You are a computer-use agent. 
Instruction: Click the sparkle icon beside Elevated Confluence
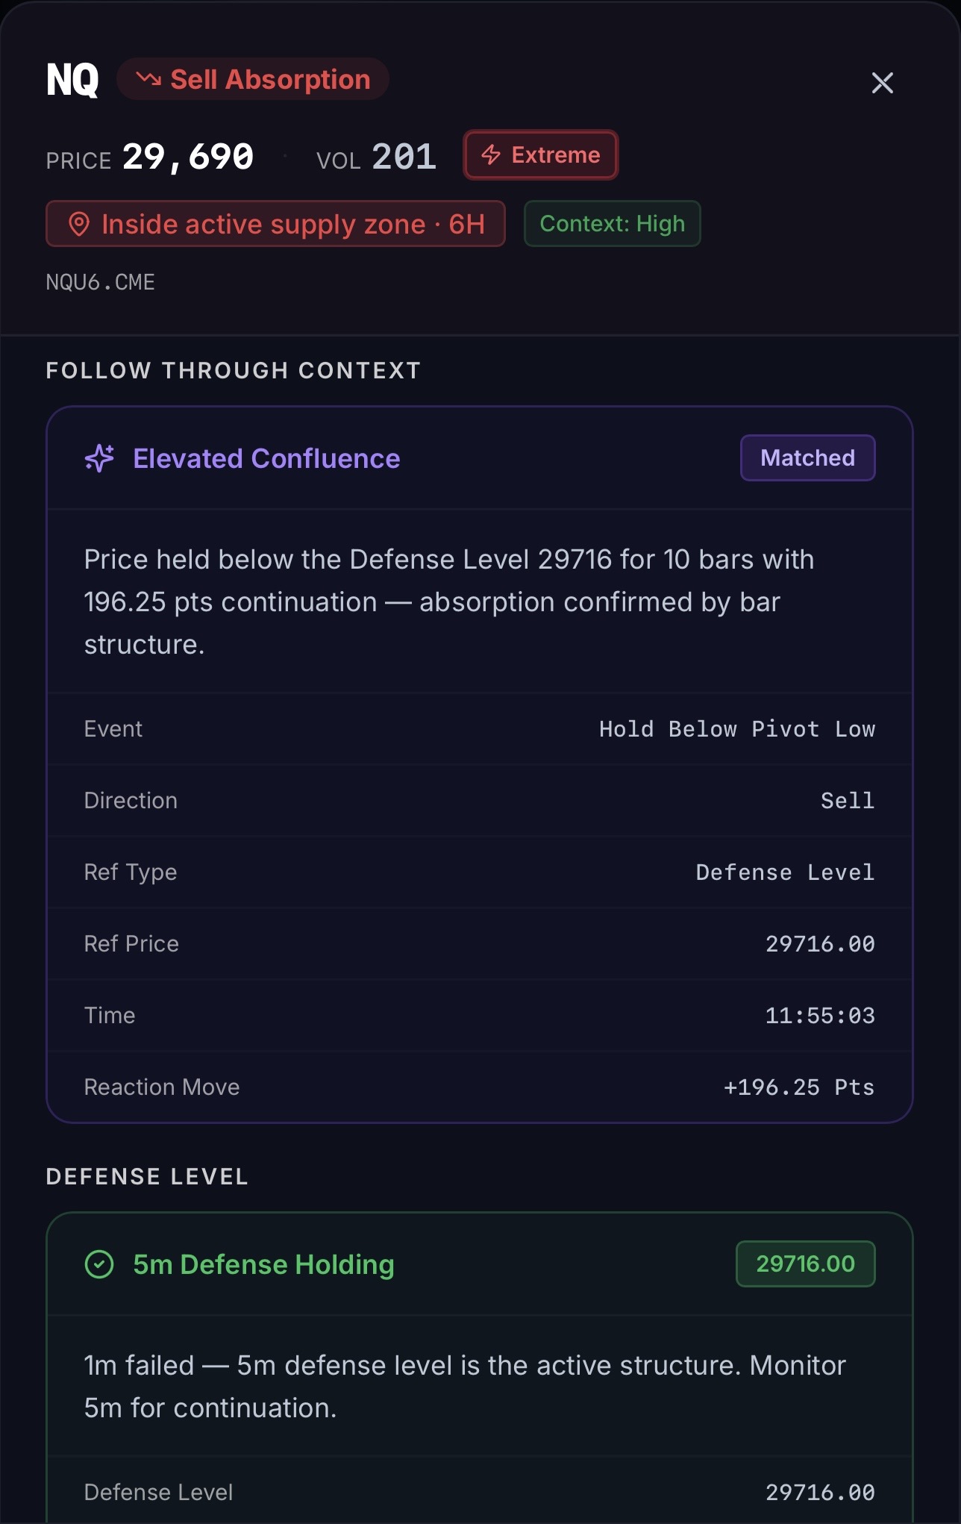tap(99, 458)
